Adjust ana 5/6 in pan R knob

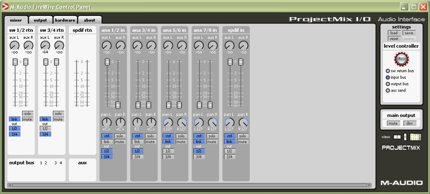click(x=182, y=122)
